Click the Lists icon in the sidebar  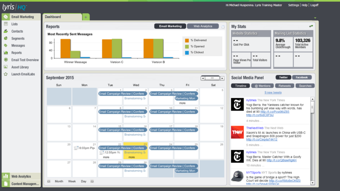click(x=6, y=24)
